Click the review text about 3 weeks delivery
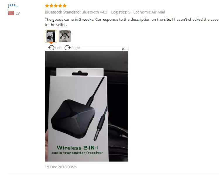This screenshot has height=175, width=219. [x=131, y=22]
